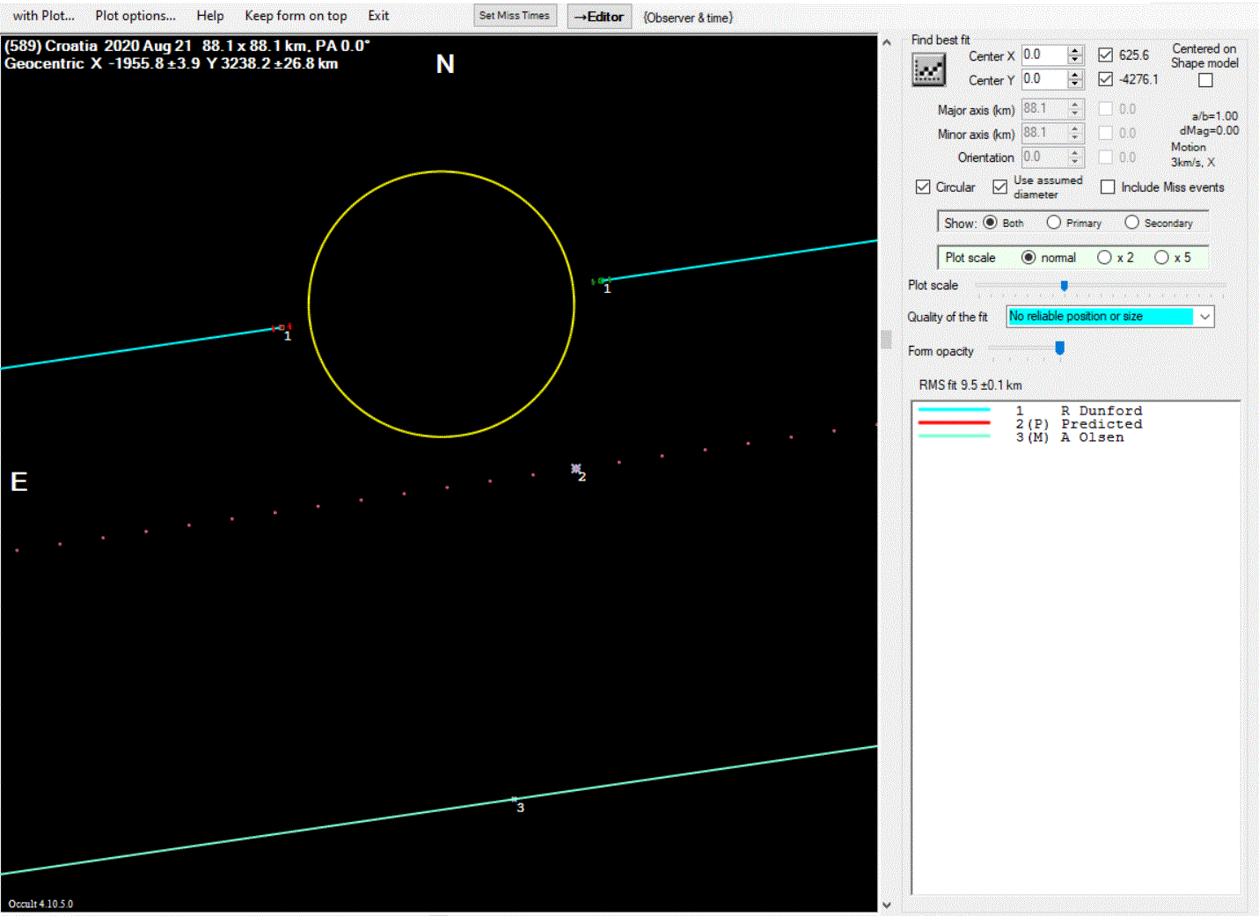The width and height of the screenshot is (1259, 916).
Task: Click the Orientation field
Action: [1044, 158]
